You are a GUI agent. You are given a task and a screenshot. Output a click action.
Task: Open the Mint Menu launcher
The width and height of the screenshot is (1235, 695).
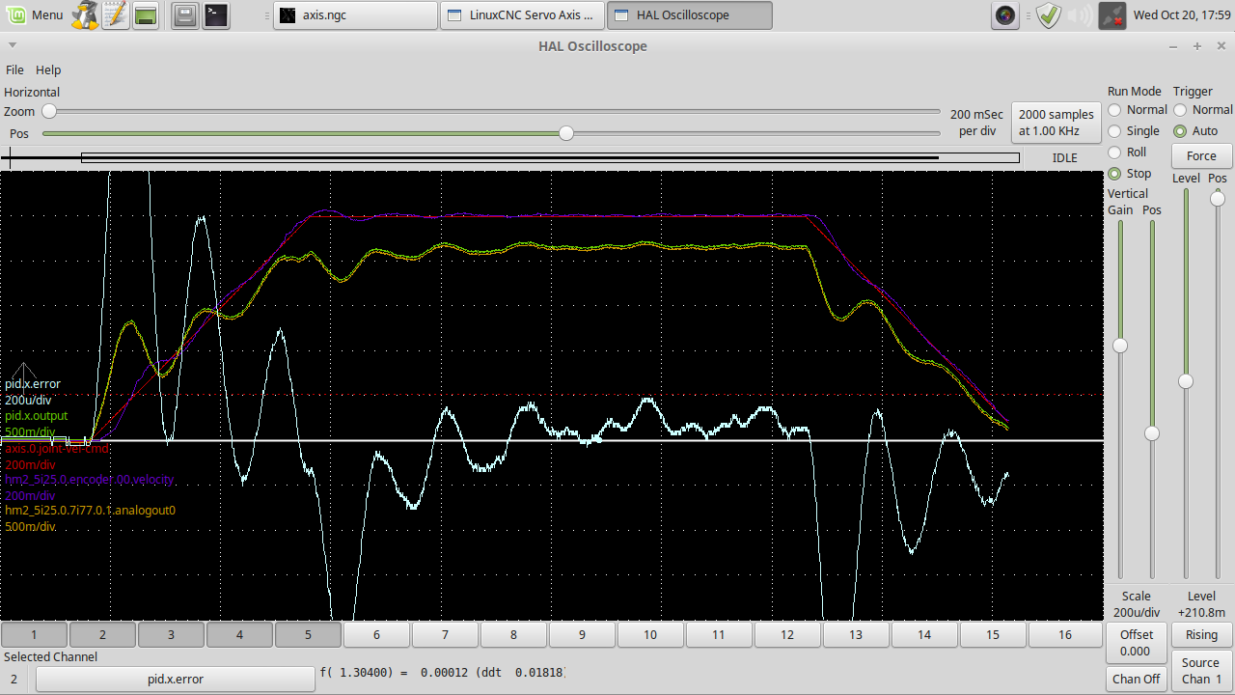point(34,15)
